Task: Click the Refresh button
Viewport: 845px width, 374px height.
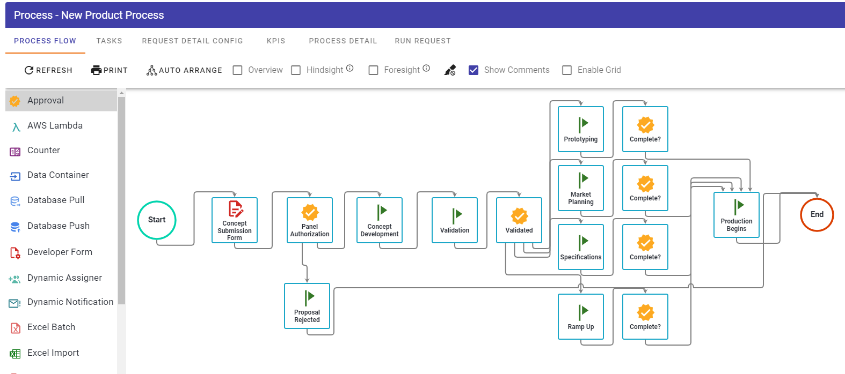Action: tap(48, 70)
